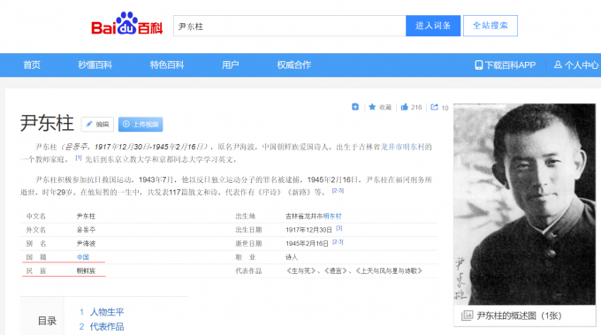Click reference [2-3] after second paragraph
The height and width of the screenshot is (335, 601).
coord(338,191)
